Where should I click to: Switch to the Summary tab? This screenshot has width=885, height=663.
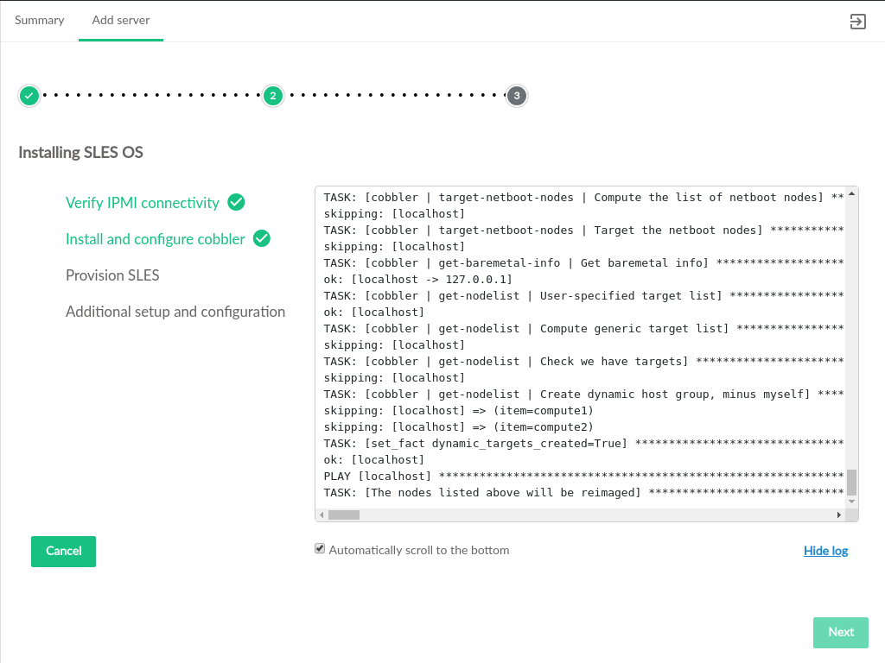(x=40, y=20)
